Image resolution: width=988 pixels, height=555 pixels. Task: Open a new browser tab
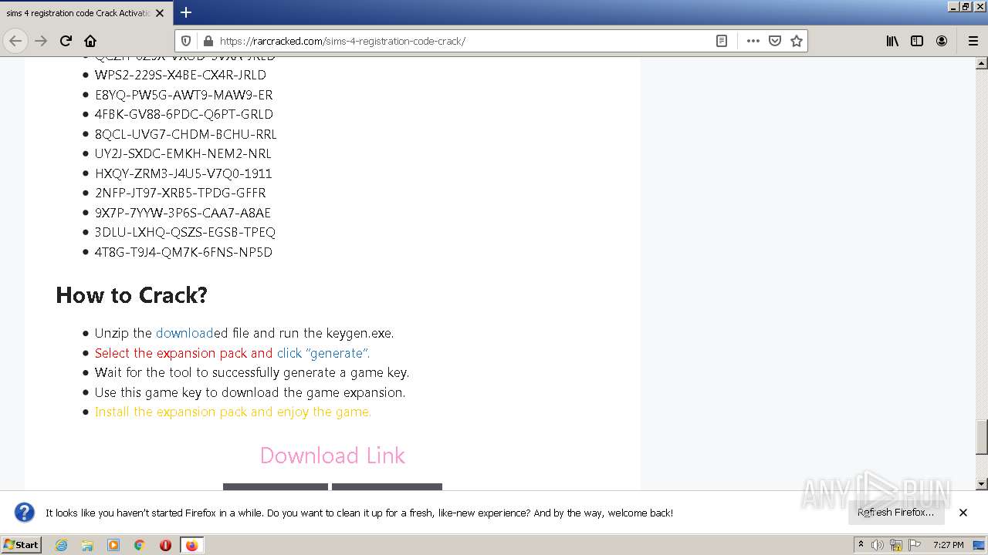coord(186,12)
